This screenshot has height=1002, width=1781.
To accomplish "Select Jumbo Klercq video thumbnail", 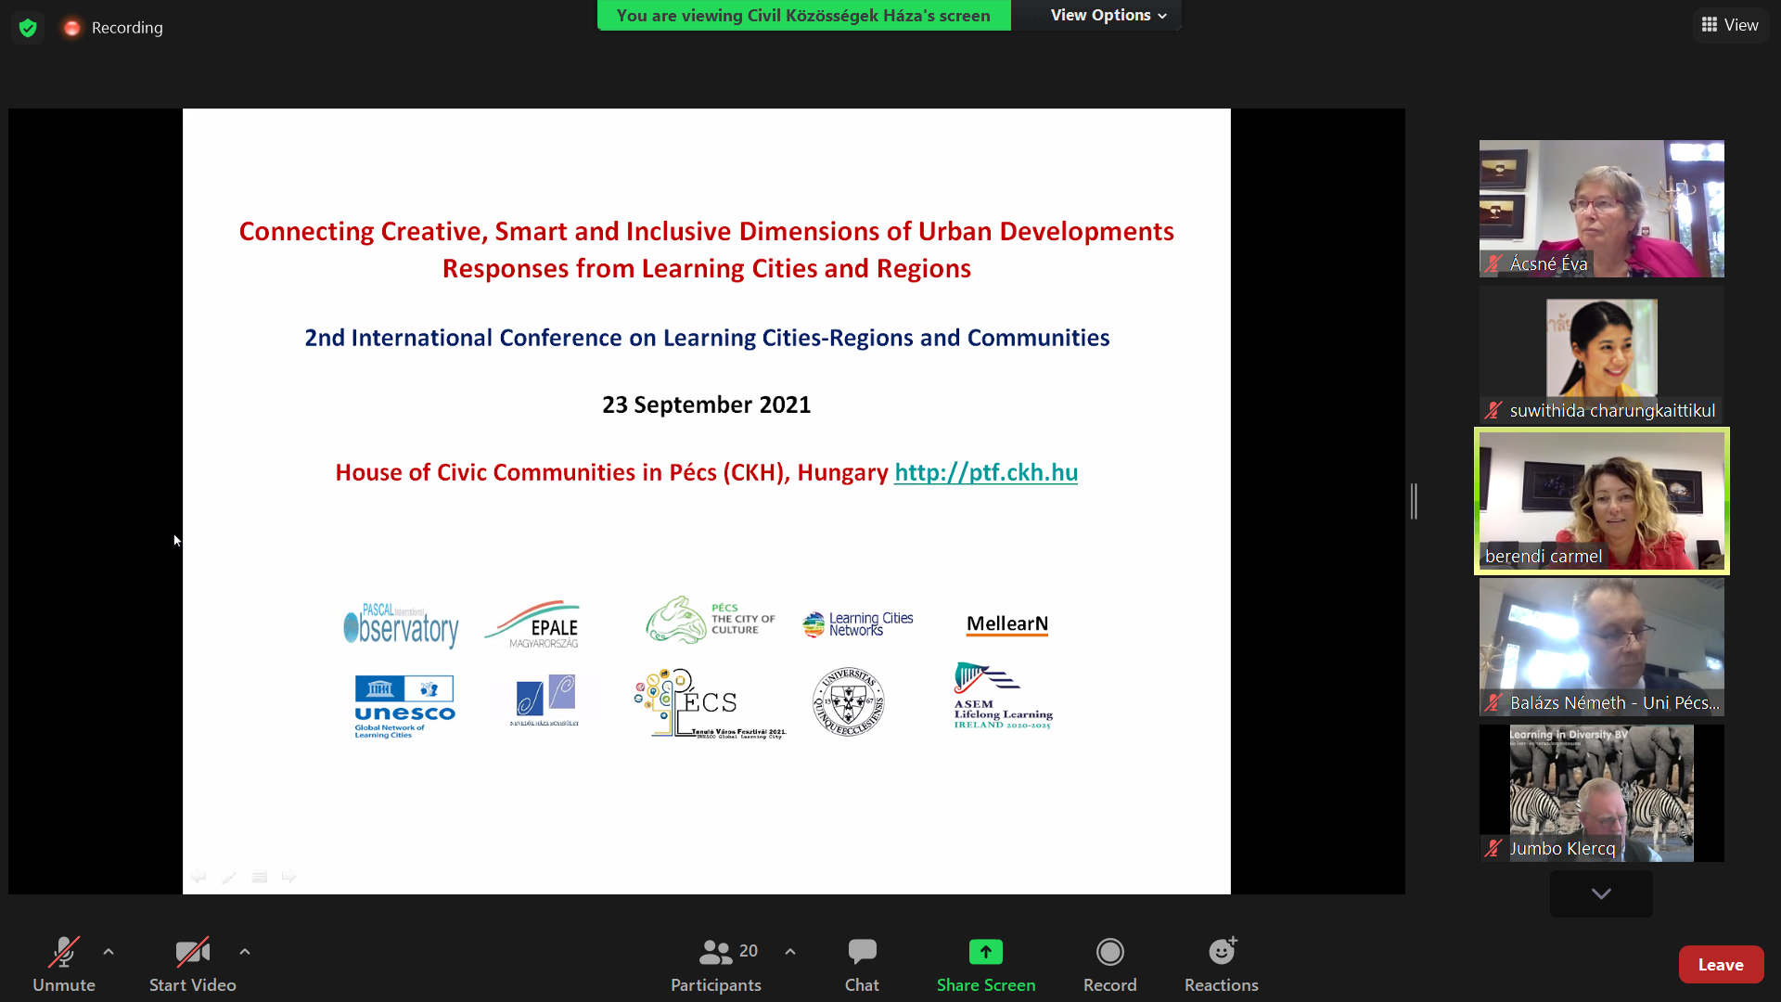I will 1601,793.
